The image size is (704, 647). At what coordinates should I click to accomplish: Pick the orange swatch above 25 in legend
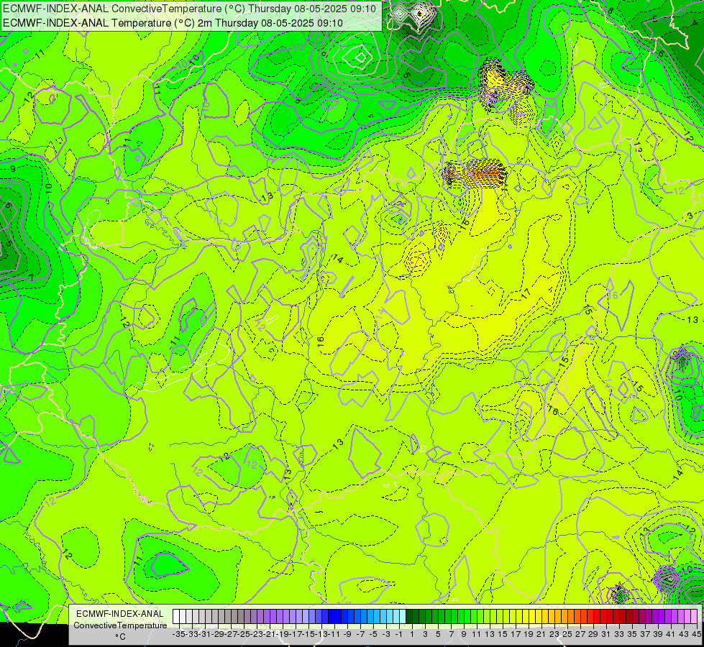(564, 617)
